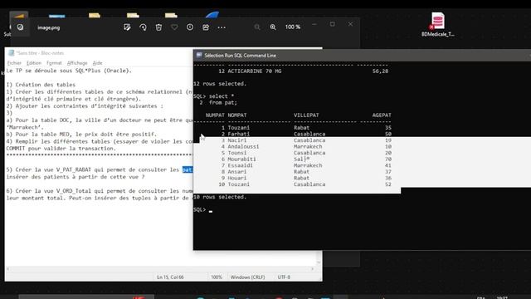Click the line '5) Créer la vue V_PAT_RABAT'
The height and width of the screenshot is (299, 531).
[100, 169]
